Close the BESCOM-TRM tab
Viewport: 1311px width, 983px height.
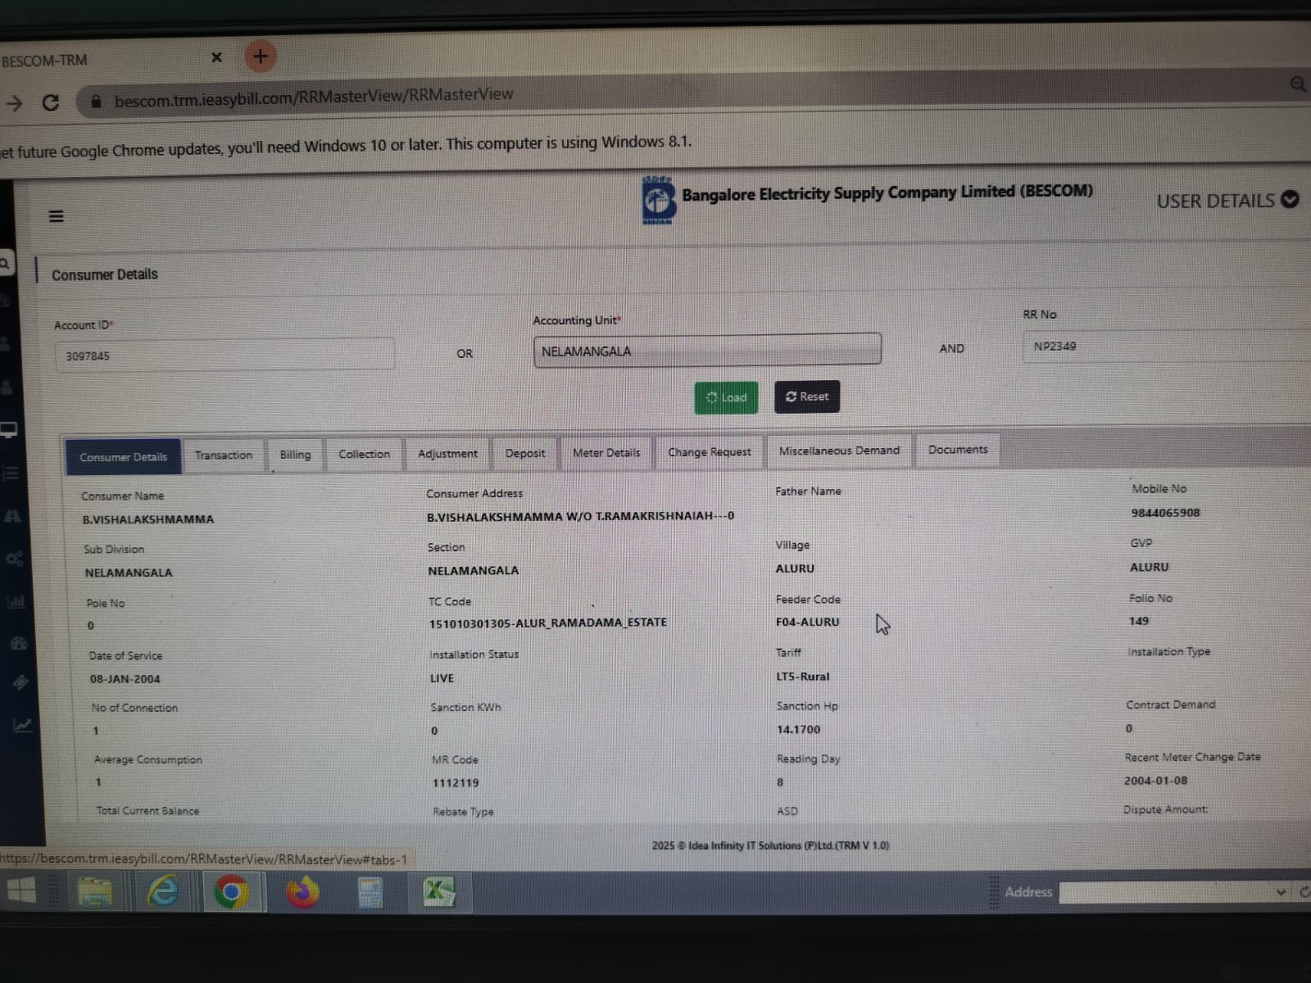(x=216, y=57)
